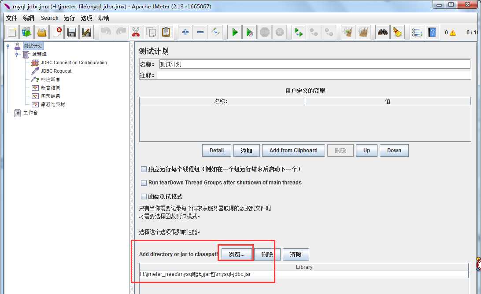
Task: Click the 注释 comment input field
Action: pyautogui.click(x=314, y=75)
